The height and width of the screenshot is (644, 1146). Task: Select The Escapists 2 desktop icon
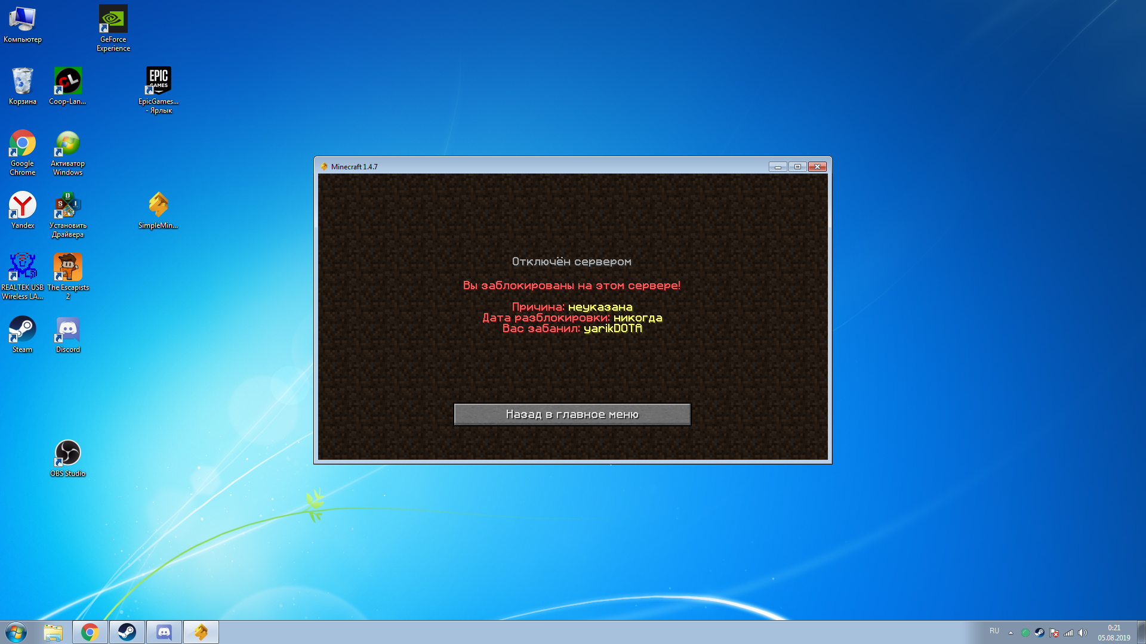click(67, 277)
